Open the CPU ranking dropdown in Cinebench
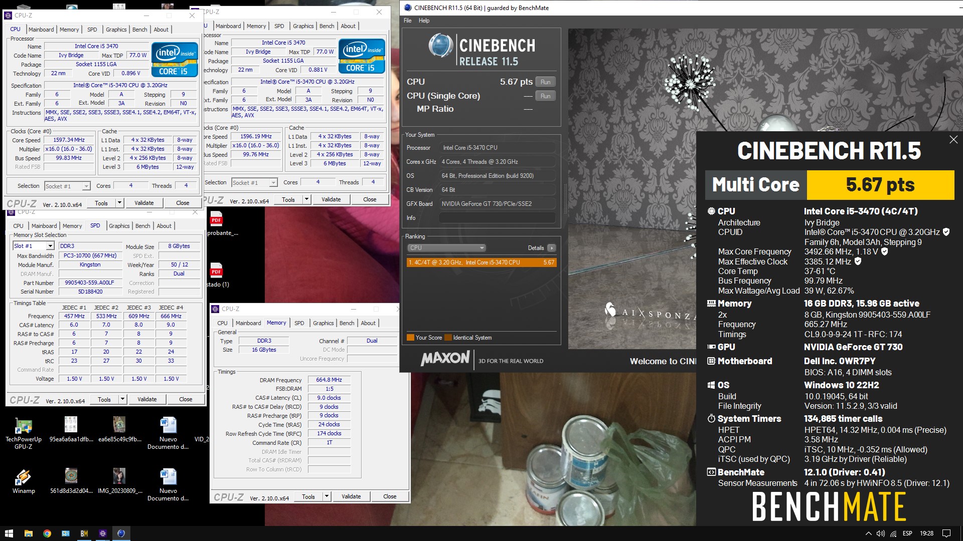 point(446,248)
